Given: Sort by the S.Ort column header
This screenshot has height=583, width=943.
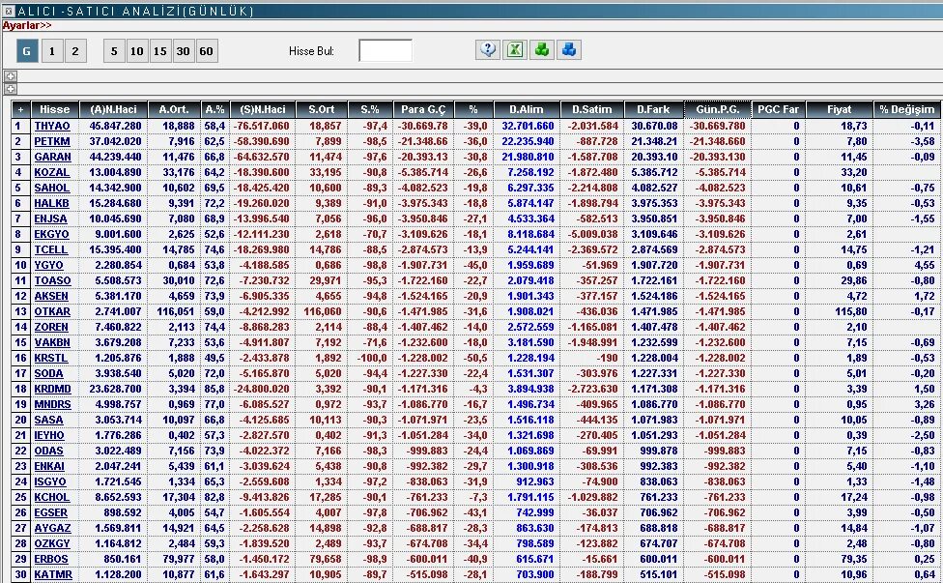Looking at the screenshot, I should click(x=322, y=109).
